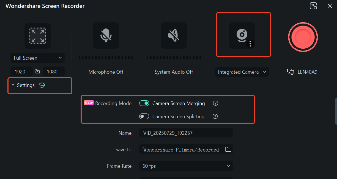Click help icon beside Camera Screen Splitting
The width and height of the screenshot is (337, 179).
click(x=215, y=116)
